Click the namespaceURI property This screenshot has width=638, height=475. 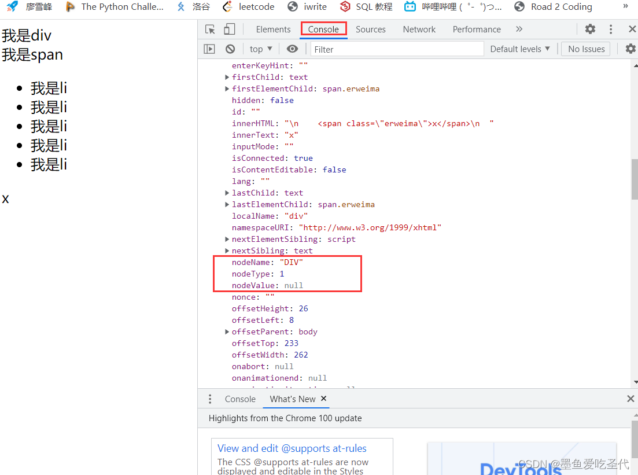337,227
